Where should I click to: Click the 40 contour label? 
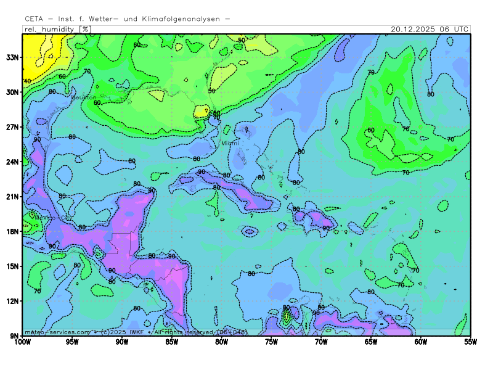(27, 81)
